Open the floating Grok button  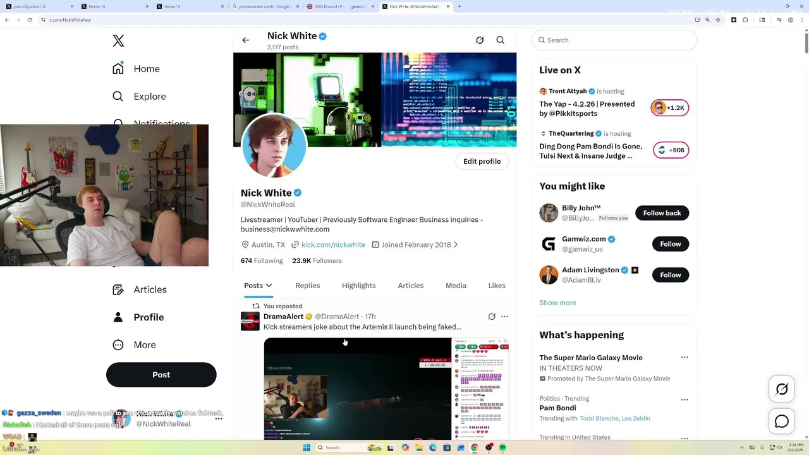[x=782, y=390]
